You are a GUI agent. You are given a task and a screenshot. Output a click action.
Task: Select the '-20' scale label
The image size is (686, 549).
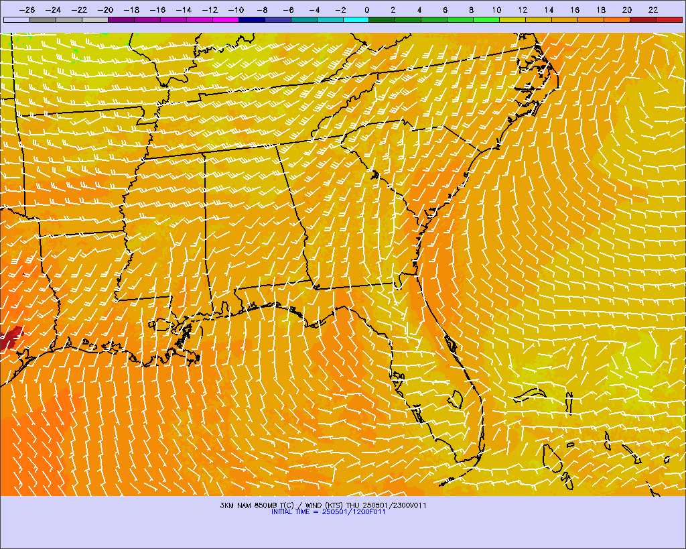(105, 10)
